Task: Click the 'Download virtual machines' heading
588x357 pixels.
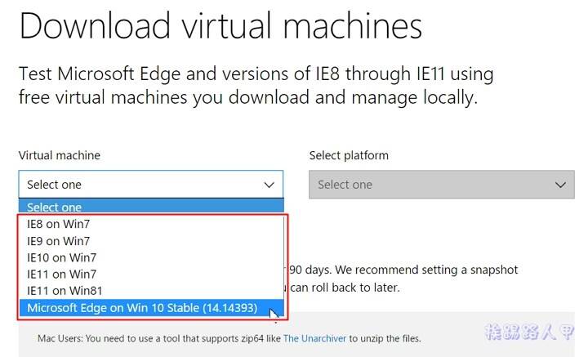Action: point(220,26)
